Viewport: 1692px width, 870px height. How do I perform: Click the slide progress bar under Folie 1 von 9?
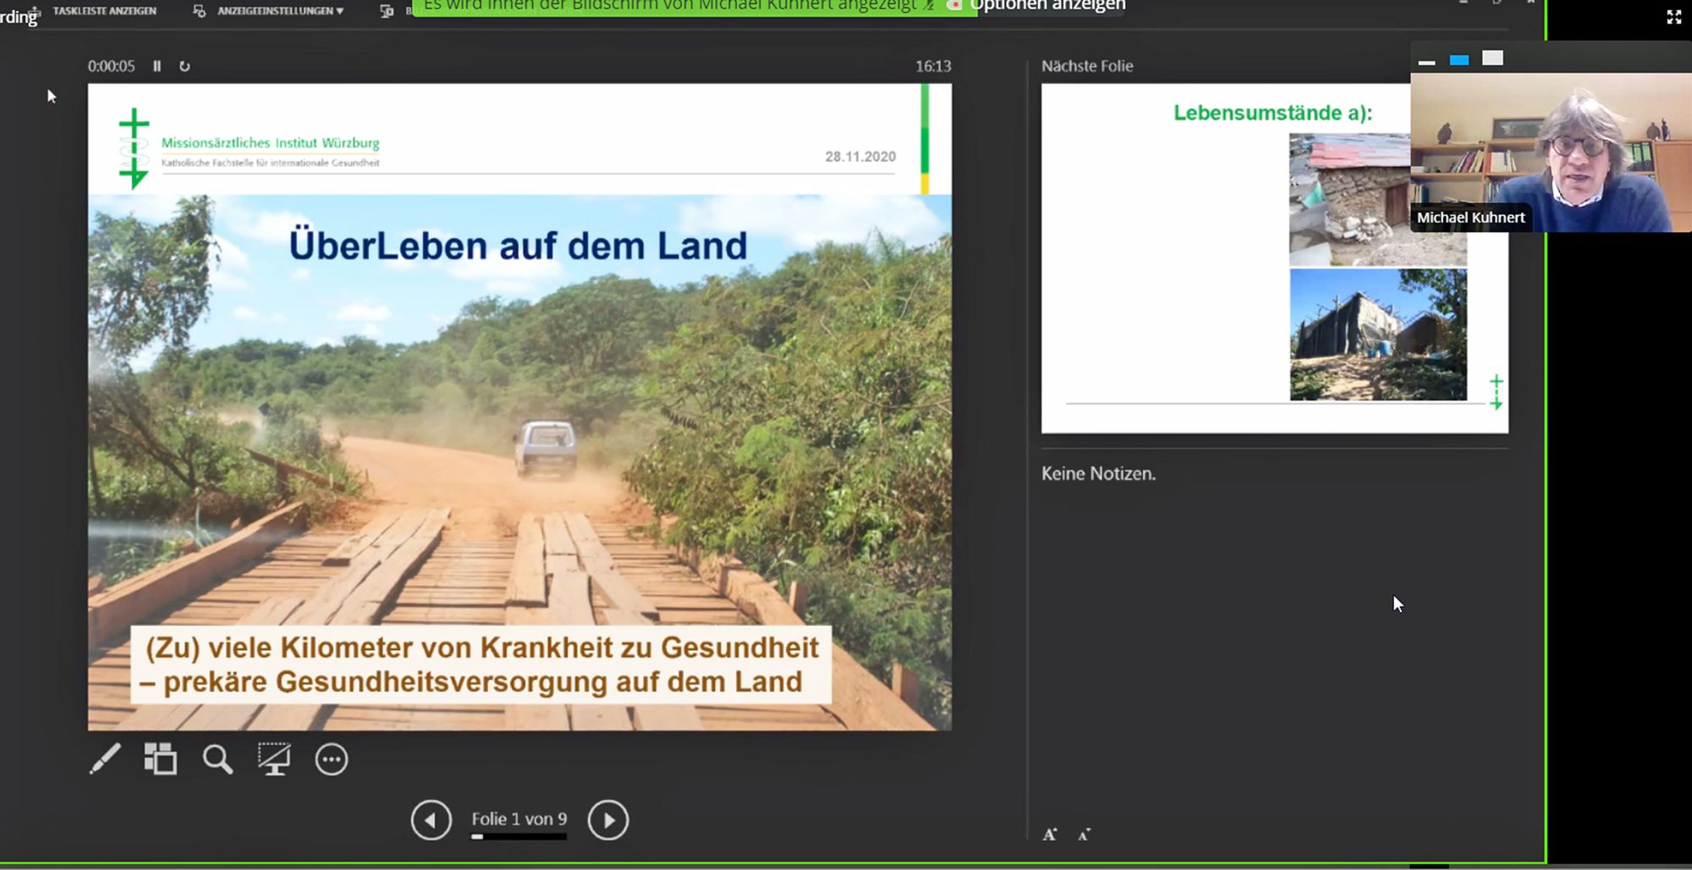(x=519, y=837)
